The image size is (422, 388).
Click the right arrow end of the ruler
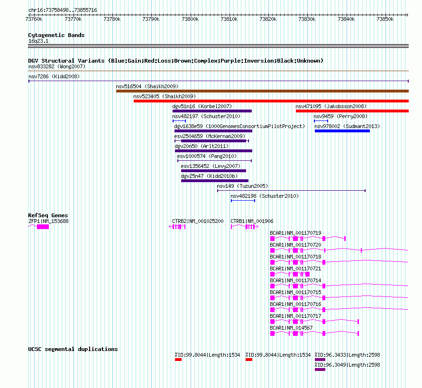(x=407, y=15)
